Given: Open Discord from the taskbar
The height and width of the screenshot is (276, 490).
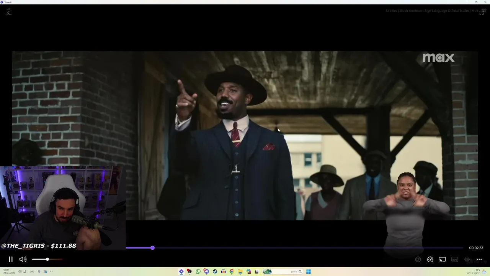Looking at the screenshot, I should tap(206, 271).
